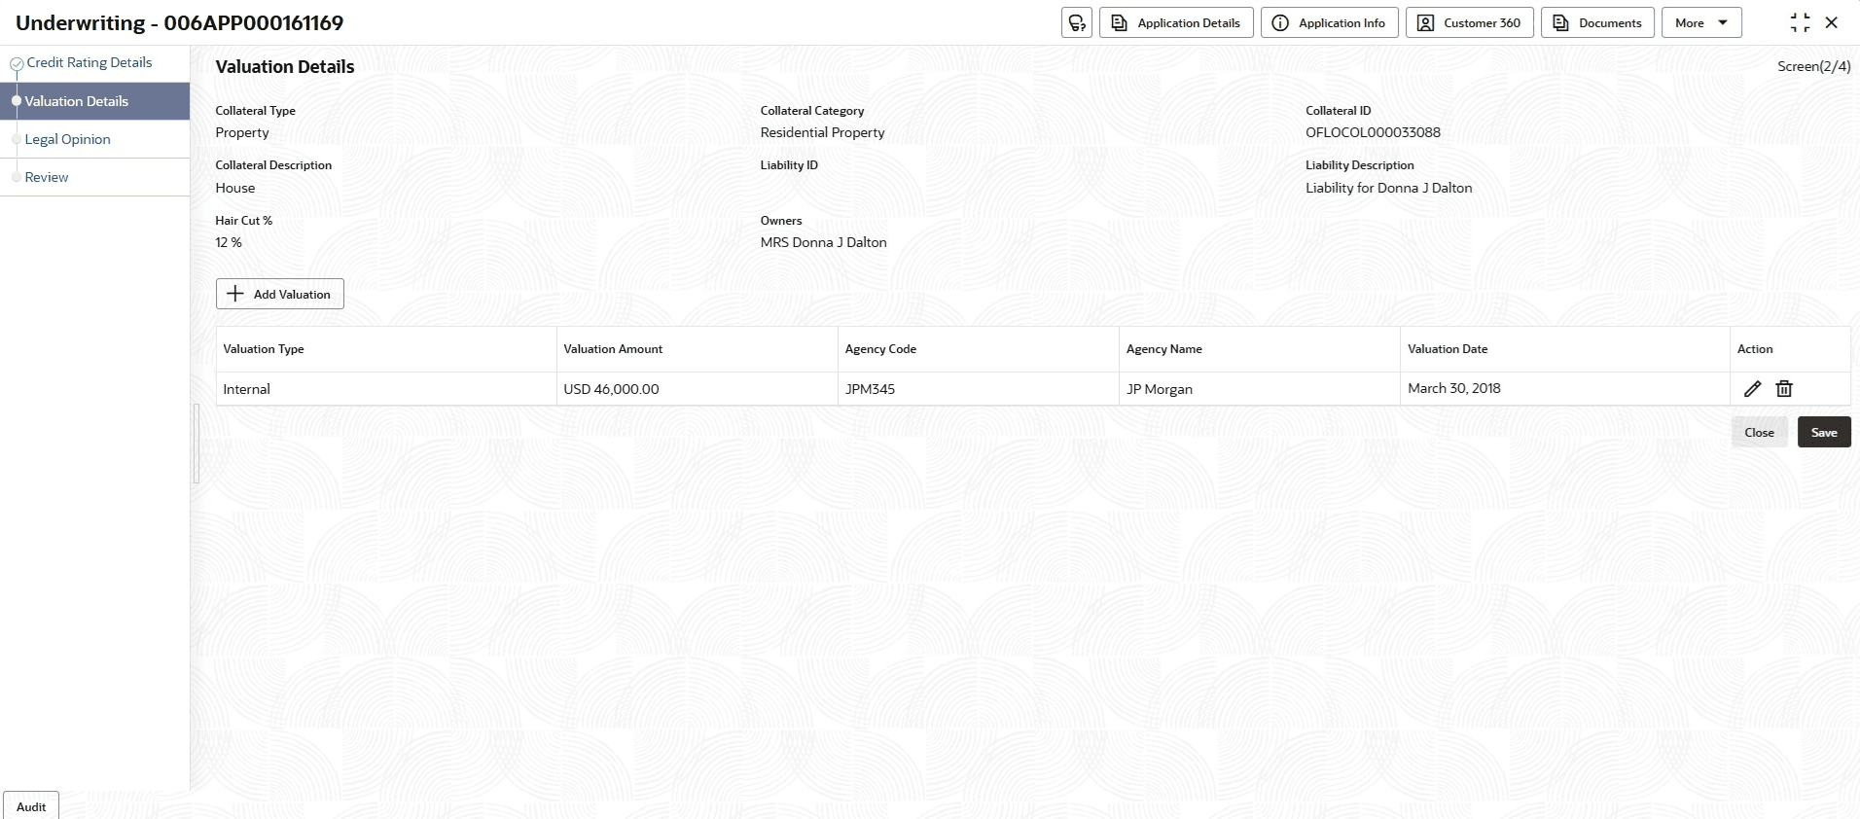The height and width of the screenshot is (819, 1860).
Task: Click the House collateral description value
Action: (x=235, y=188)
